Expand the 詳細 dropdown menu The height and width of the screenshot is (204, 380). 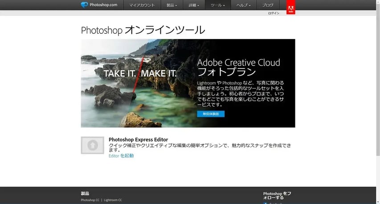coord(194,5)
